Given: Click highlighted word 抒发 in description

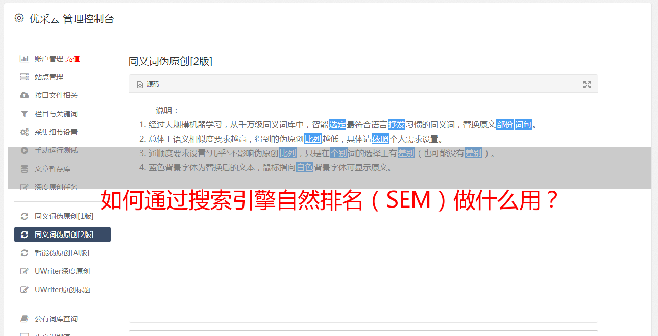Looking at the screenshot, I should pyautogui.click(x=397, y=124).
